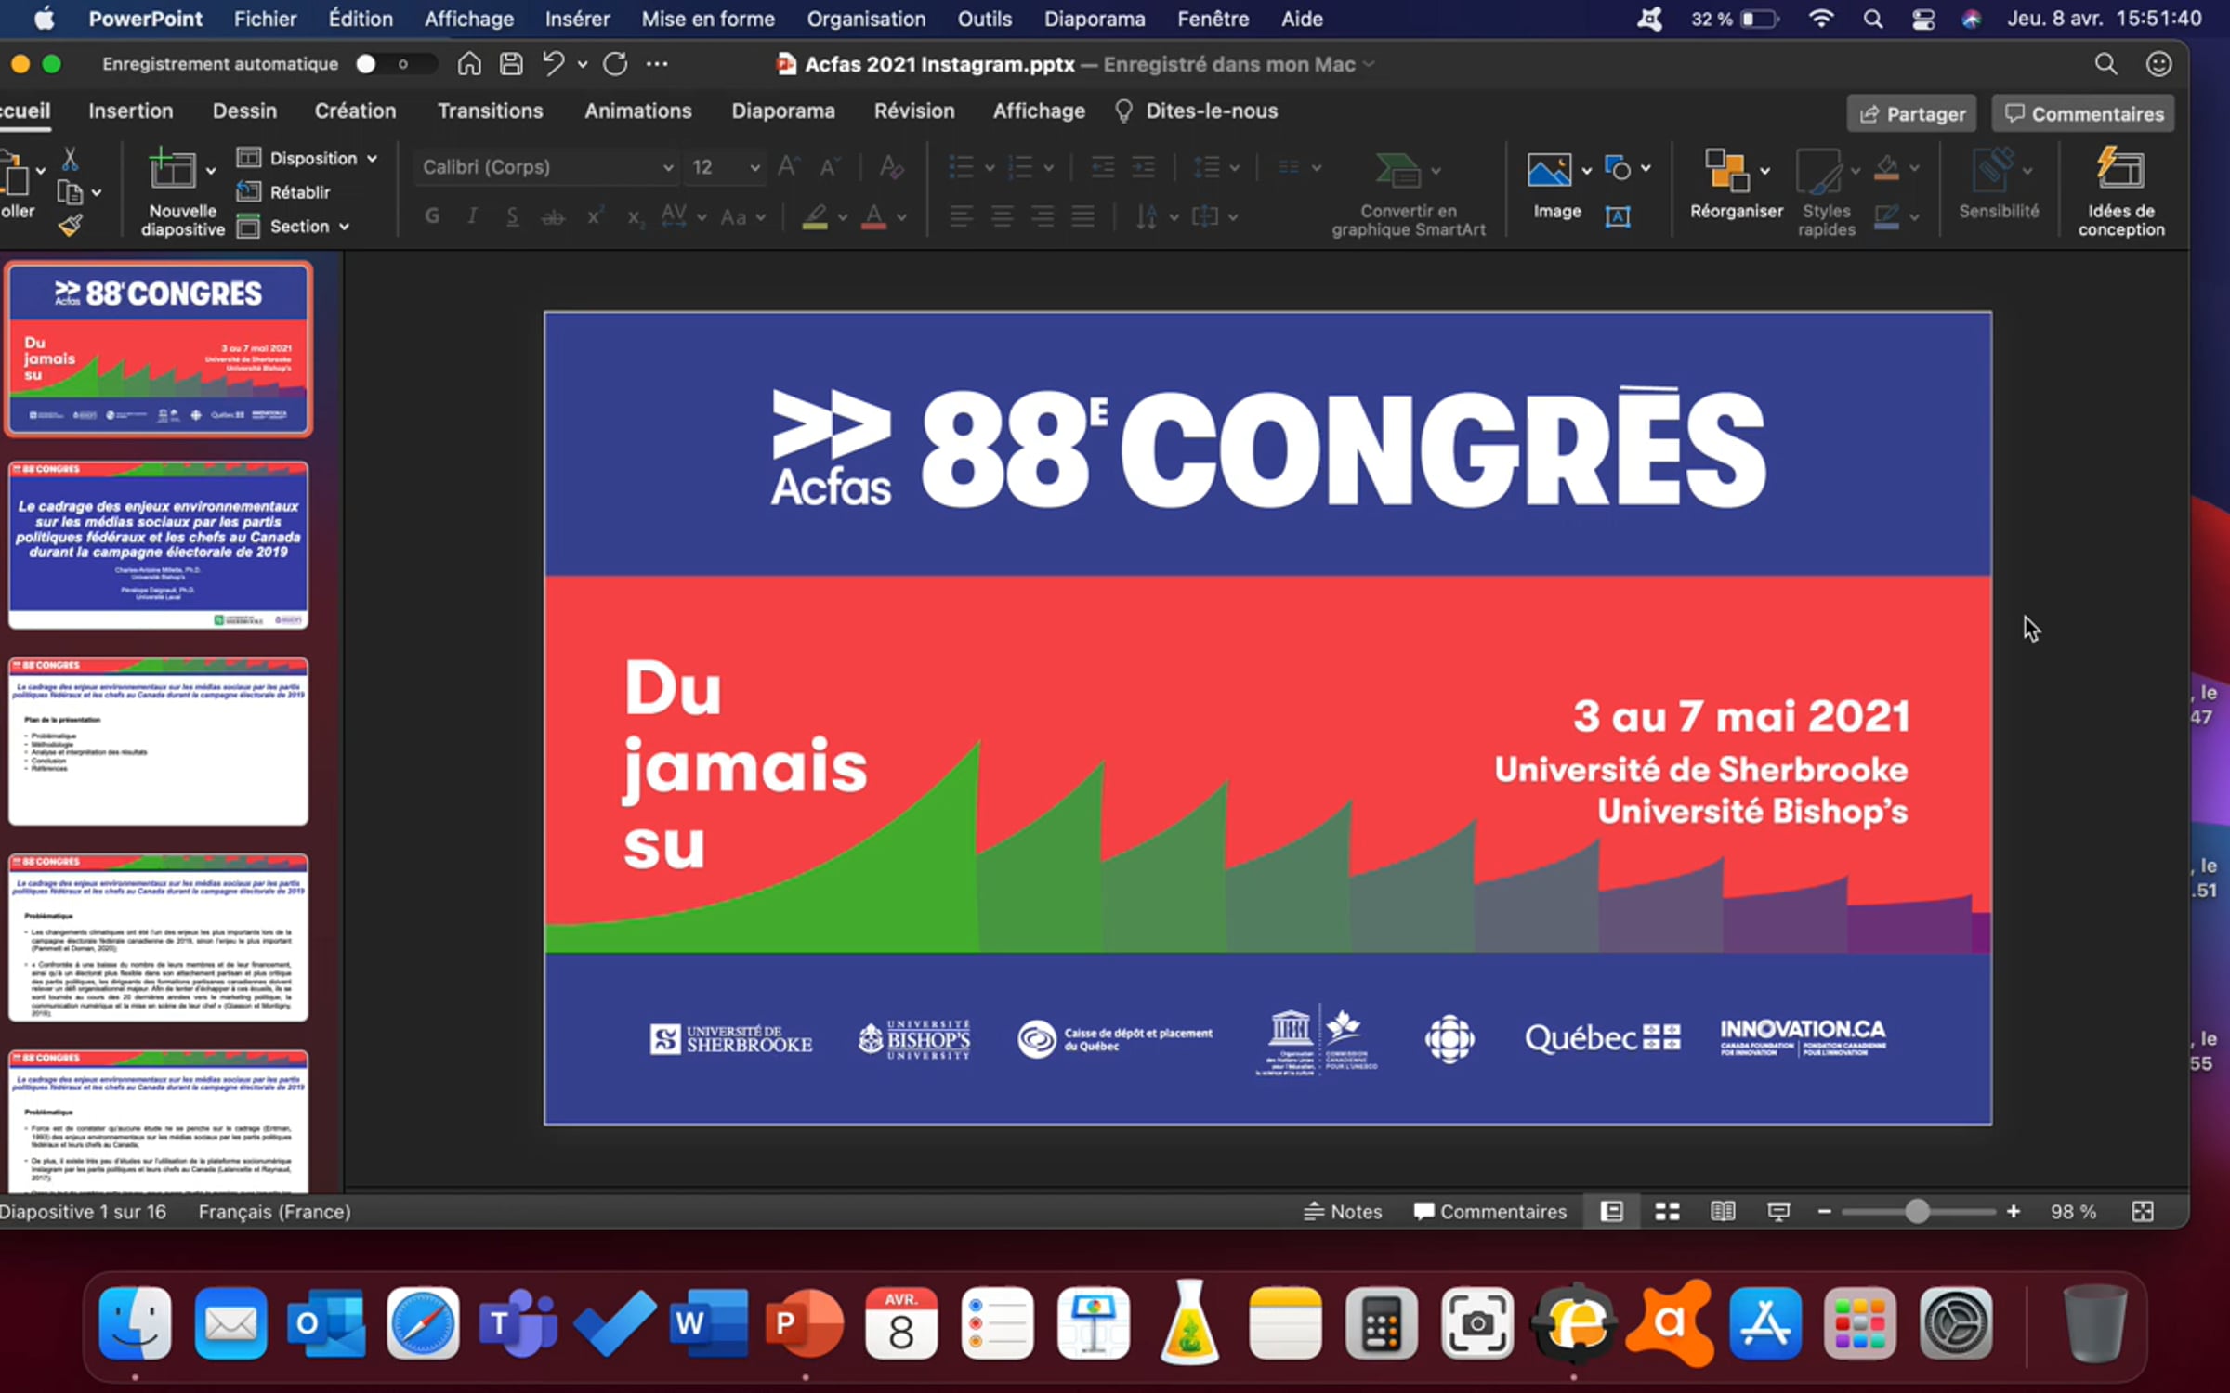Toggle Enregistrement automatique switch
The image size is (2230, 1393).
coord(395,64)
